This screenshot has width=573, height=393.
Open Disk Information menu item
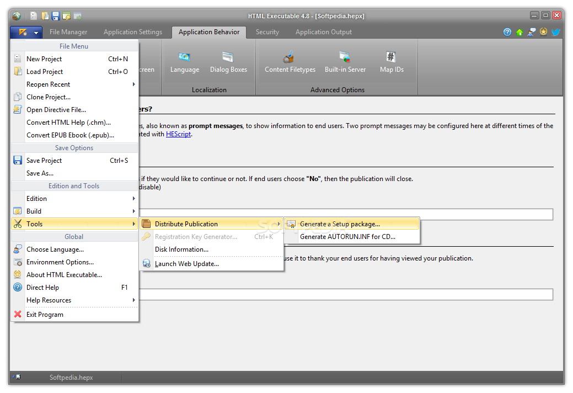[x=211, y=249]
